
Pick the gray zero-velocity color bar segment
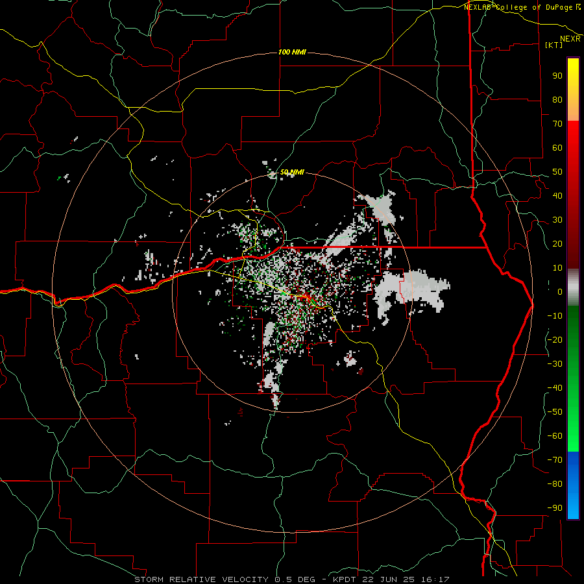[573, 287]
